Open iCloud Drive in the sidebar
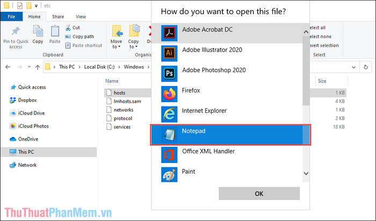Screen dimensions: 376x221 27,113
